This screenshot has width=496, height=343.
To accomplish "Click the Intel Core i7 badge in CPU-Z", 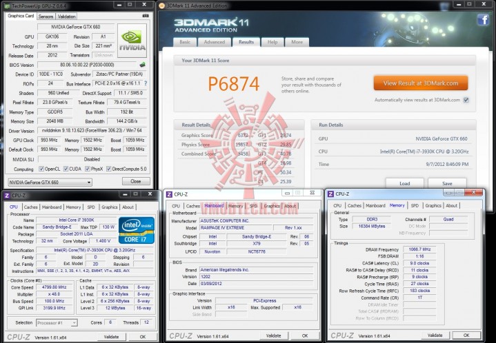I will pos(137,230).
